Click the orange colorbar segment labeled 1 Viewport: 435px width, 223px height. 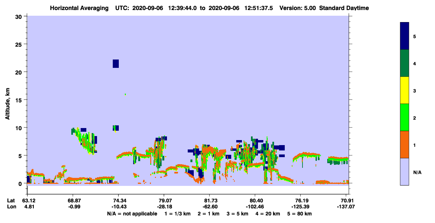[x=405, y=144]
